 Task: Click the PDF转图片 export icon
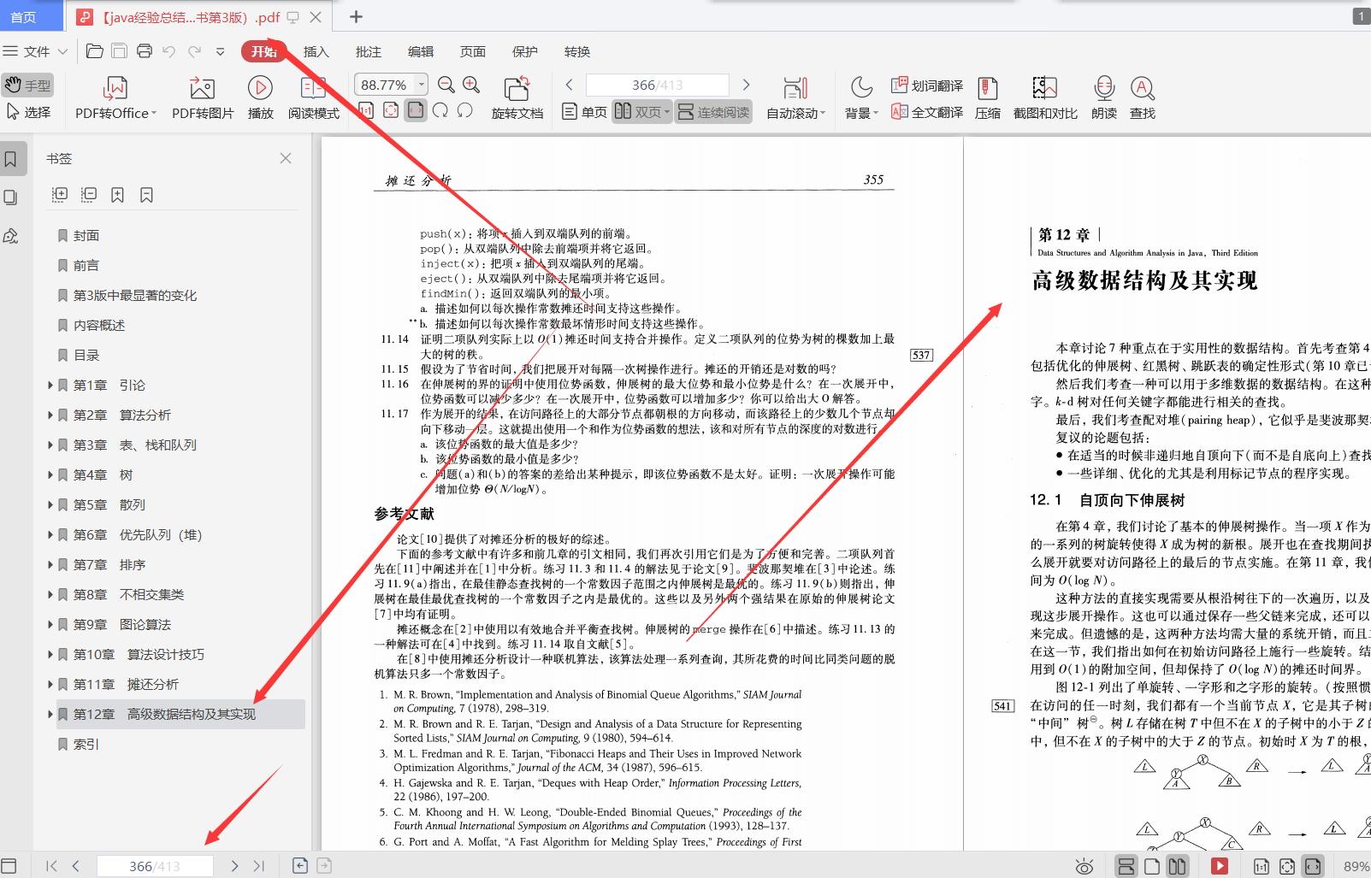201,97
